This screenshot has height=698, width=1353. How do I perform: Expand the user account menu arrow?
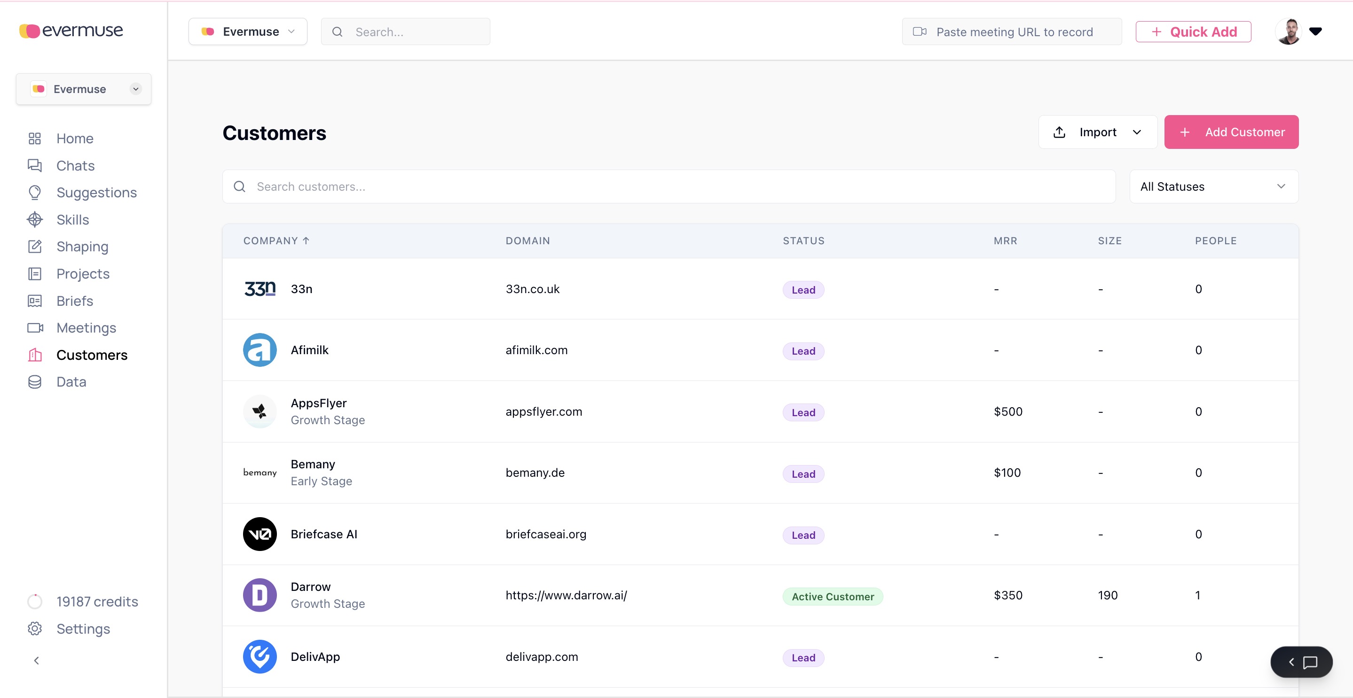click(1316, 31)
